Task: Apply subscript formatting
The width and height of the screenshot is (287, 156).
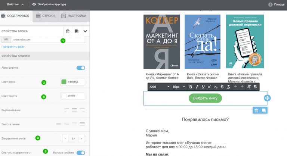Action: pyautogui.click(x=216, y=87)
